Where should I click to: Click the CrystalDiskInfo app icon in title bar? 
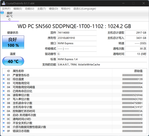[3, 3]
